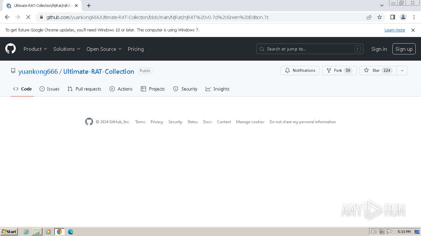Stop page loading with X button

28,17
